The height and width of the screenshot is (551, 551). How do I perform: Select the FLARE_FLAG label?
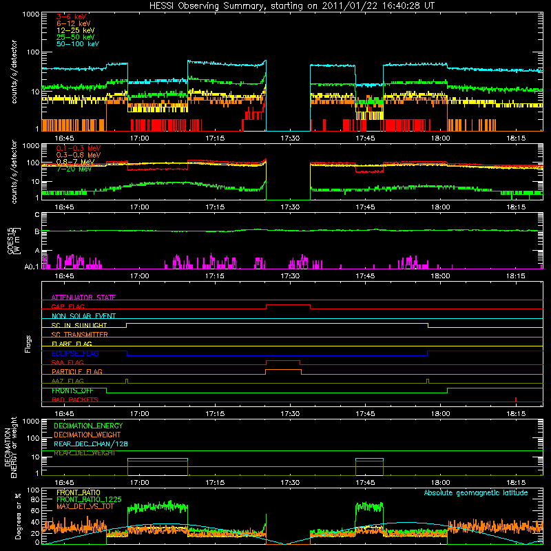tap(72, 344)
